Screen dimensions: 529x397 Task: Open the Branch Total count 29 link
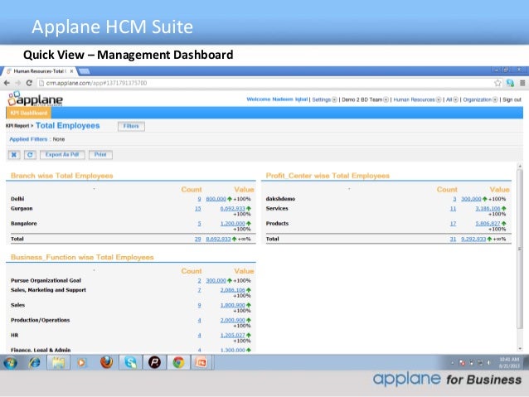(197, 239)
